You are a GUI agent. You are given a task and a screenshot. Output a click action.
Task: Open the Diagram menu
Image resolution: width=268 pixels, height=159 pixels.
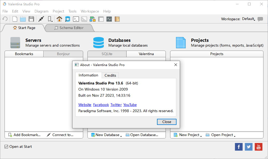click(x=41, y=11)
